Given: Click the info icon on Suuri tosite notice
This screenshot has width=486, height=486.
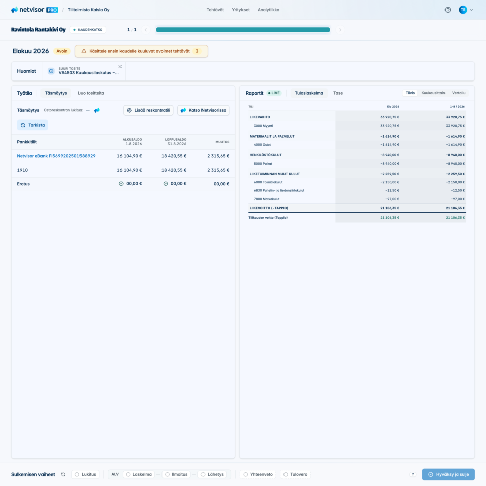Looking at the screenshot, I should 51,71.
